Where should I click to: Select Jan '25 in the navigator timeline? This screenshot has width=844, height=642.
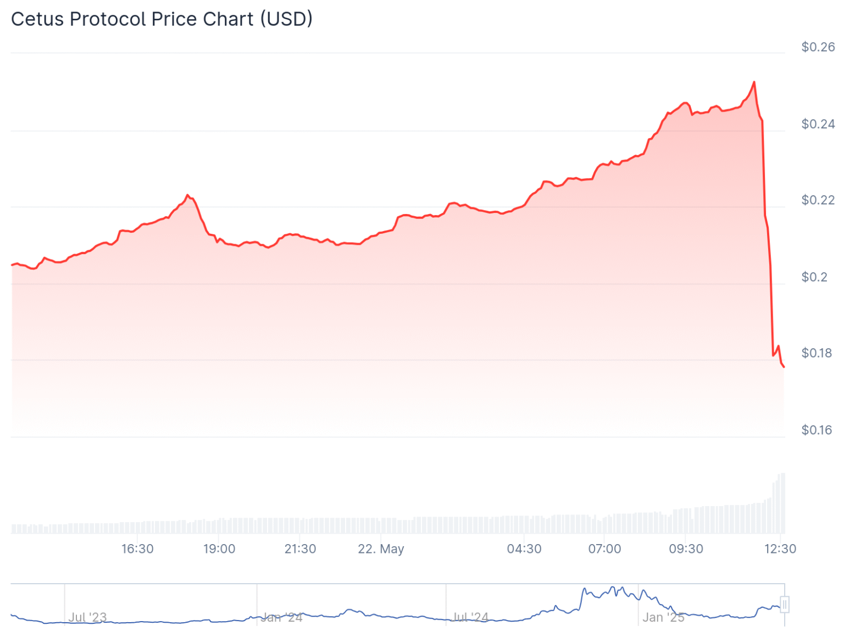[663, 617]
